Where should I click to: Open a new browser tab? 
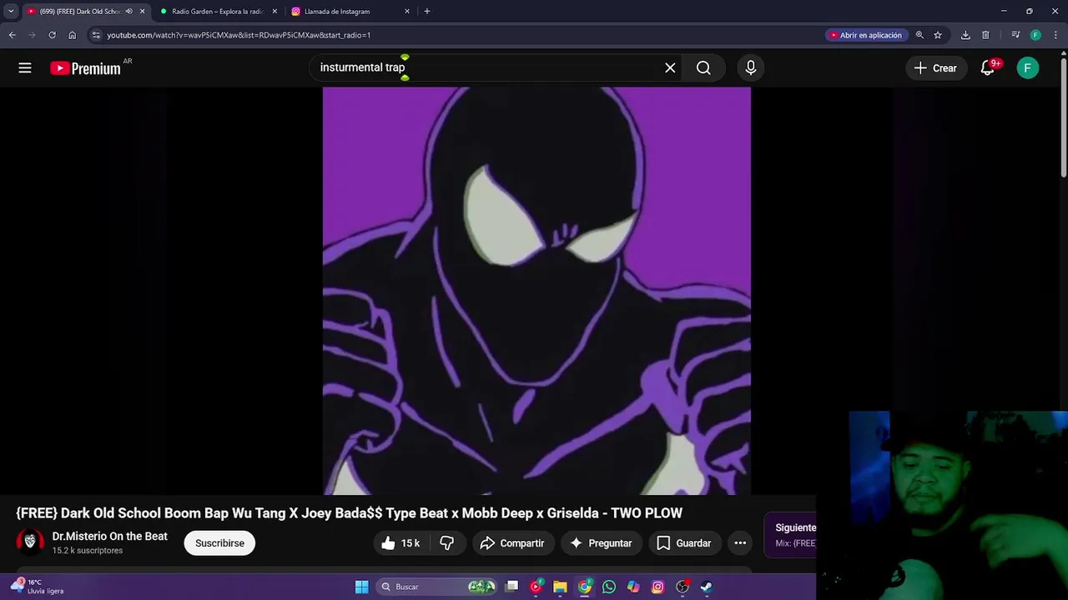click(427, 12)
